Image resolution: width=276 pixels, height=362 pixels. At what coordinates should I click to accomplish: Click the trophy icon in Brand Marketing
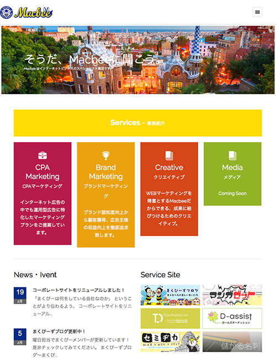point(106,156)
